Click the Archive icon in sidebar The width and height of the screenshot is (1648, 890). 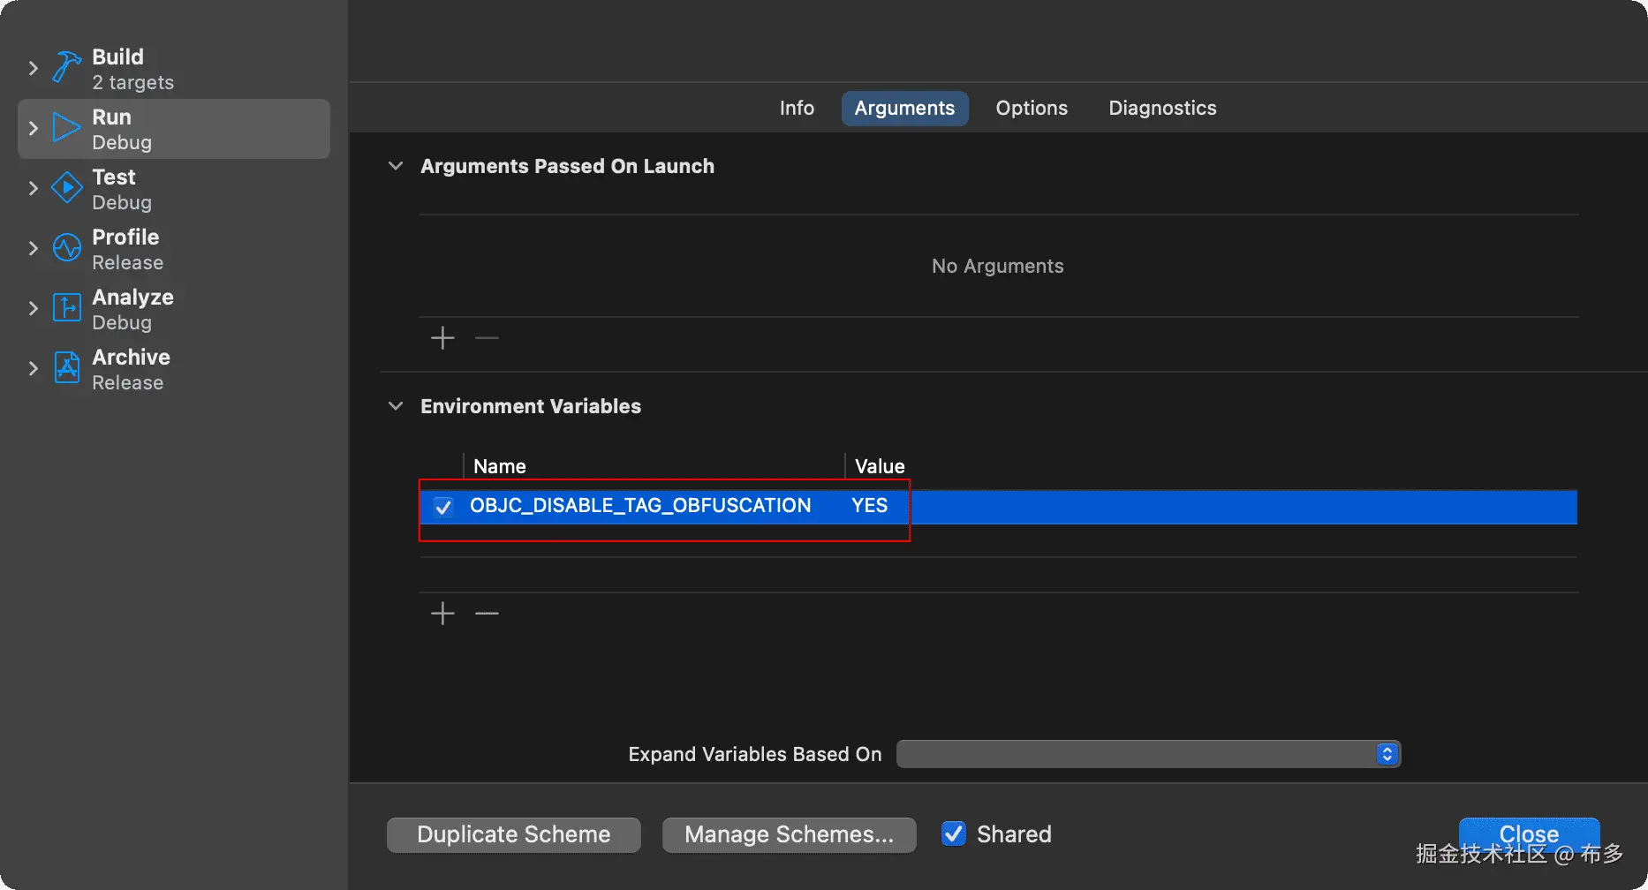tap(66, 367)
